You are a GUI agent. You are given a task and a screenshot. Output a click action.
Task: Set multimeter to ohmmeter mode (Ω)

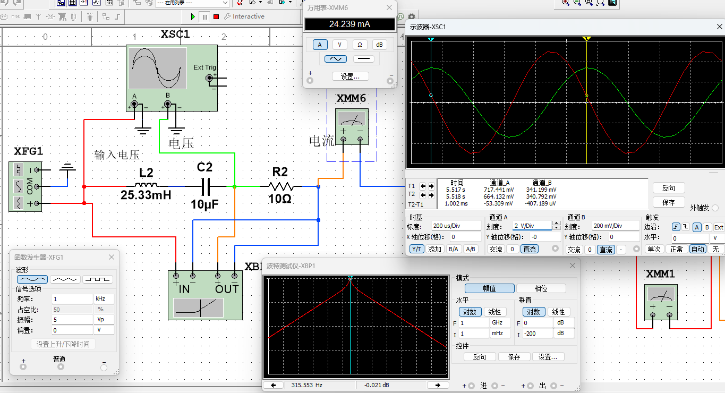(360, 45)
